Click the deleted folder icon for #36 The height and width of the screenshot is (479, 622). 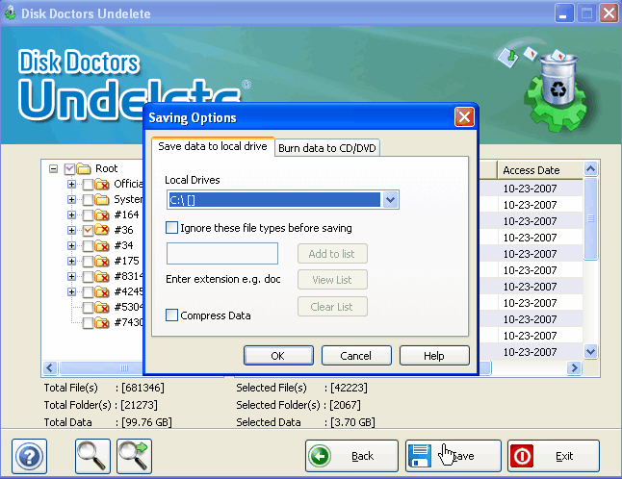[x=102, y=230]
